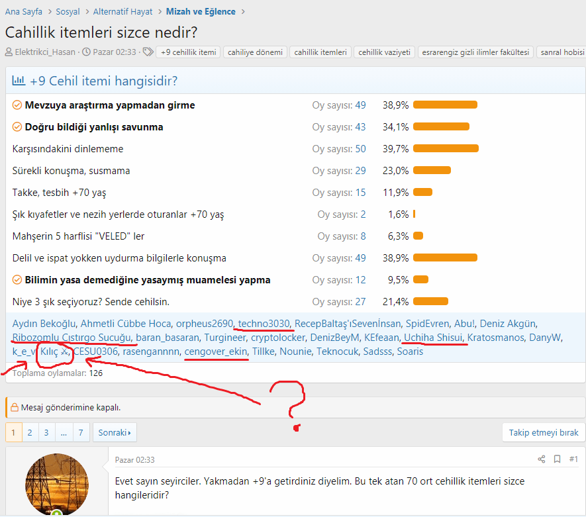Click the post timestamp Pazar 02:33 in message
This screenshot has width=586, height=517.
click(134, 460)
